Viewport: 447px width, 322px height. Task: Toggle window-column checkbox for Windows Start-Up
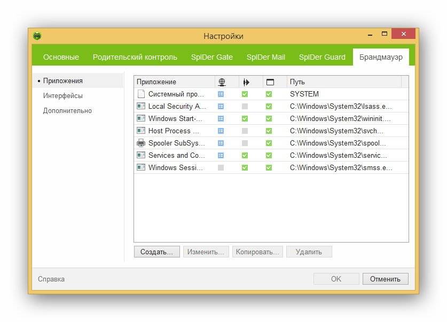click(x=269, y=118)
